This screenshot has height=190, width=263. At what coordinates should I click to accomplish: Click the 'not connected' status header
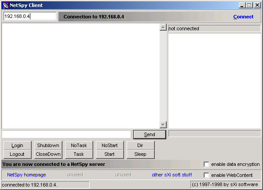click(214, 28)
